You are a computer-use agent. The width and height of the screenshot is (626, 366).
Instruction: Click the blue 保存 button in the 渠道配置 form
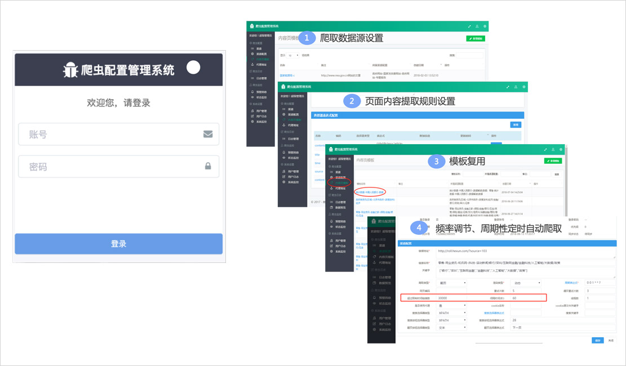point(597,340)
